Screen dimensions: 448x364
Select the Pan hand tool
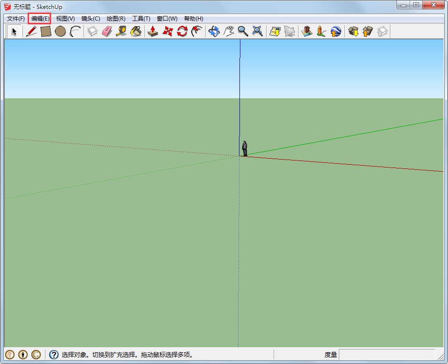click(228, 31)
